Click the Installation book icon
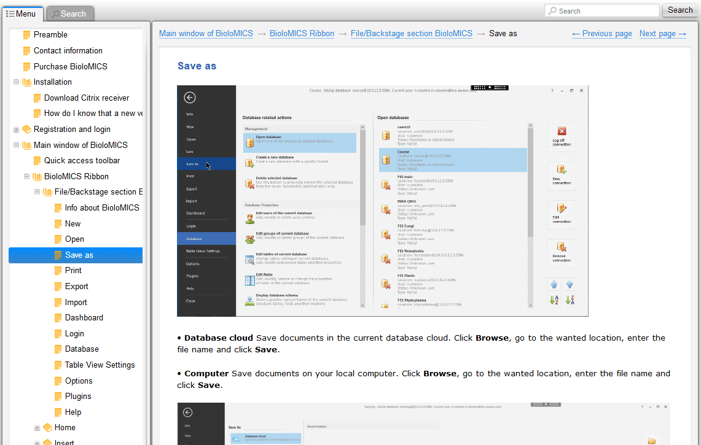This screenshot has width=701, height=445. (x=27, y=82)
